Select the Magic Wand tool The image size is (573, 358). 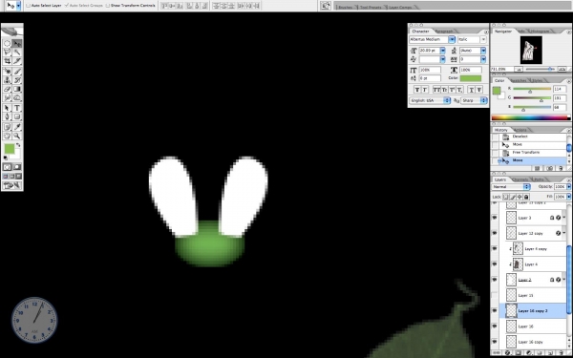(x=17, y=53)
